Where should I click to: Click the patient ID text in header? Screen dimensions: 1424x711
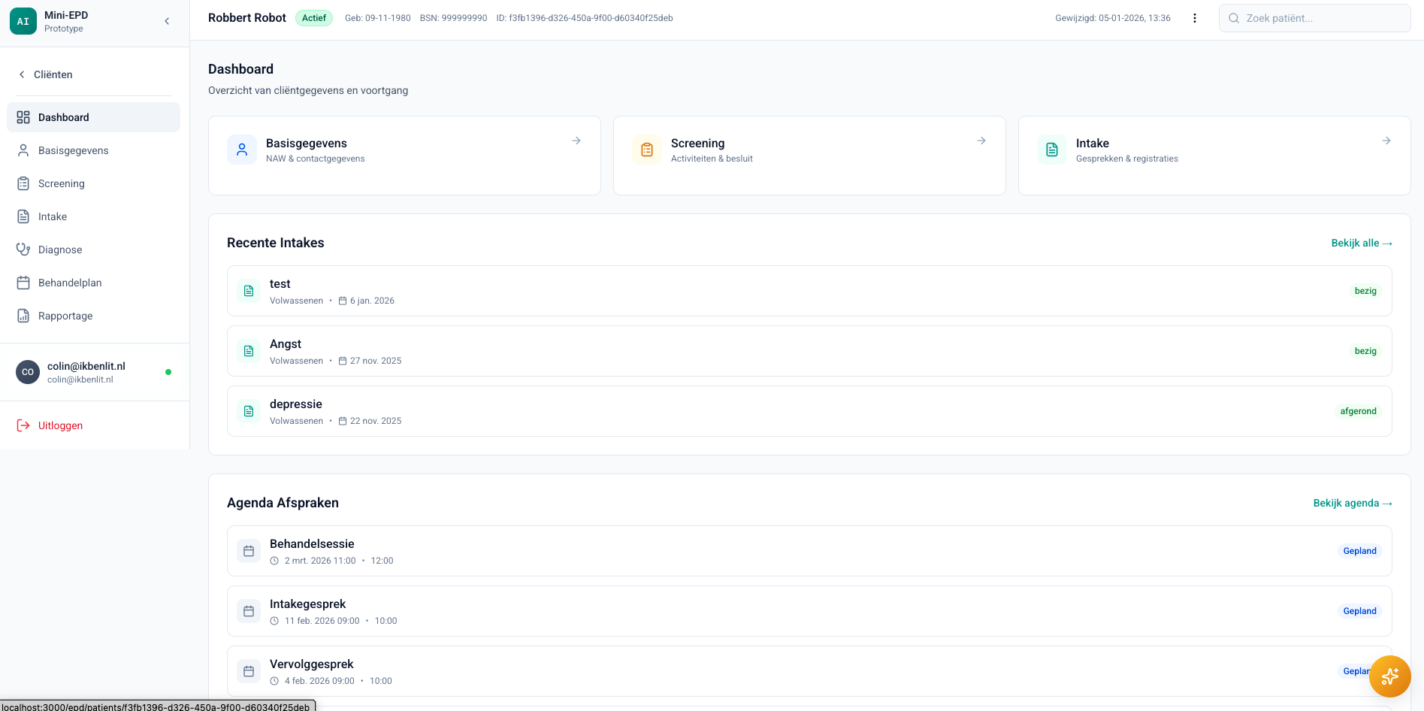pyautogui.click(x=585, y=18)
